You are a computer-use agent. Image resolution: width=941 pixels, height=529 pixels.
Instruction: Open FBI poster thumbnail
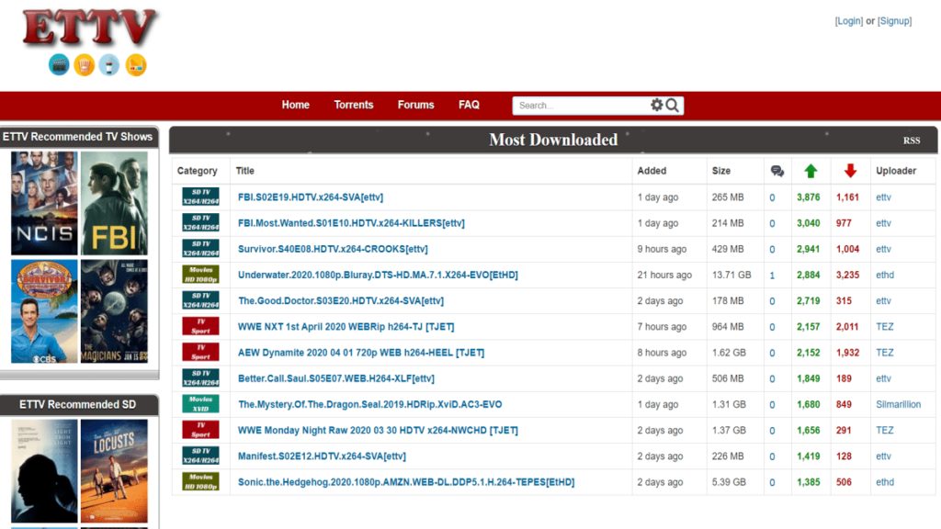point(114,203)
